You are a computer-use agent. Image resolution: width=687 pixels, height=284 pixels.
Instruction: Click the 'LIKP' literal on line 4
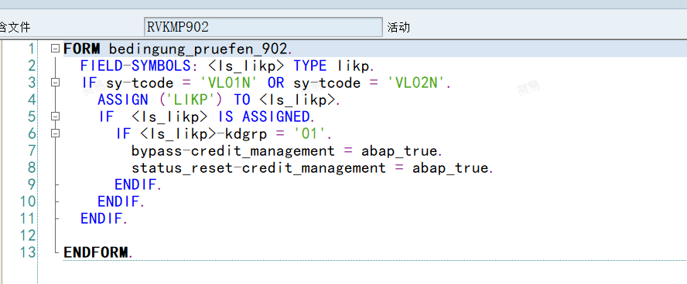click(191, 100)
